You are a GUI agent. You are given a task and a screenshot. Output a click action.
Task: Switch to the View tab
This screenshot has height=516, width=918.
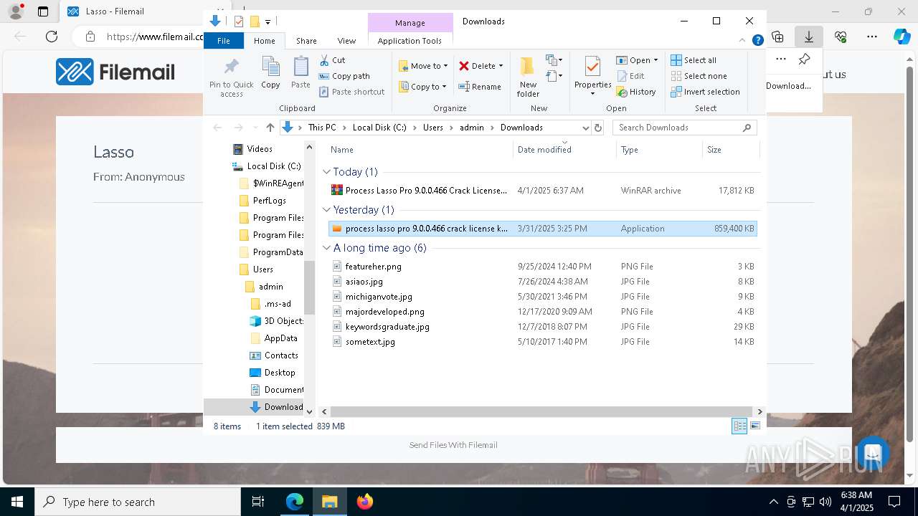coord(346,41)
